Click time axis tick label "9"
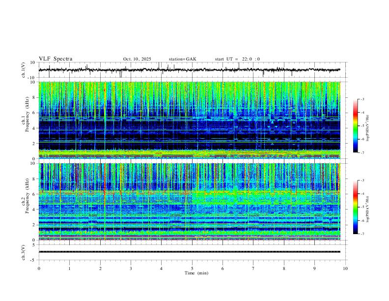389x301 pixels. pyautogui.click(x=314, y=269)
